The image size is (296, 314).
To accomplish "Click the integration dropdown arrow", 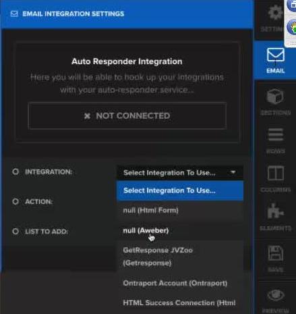I will pyautogui.click(x=233, y=172).
